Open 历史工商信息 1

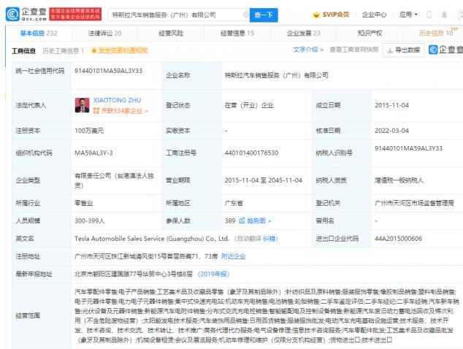pyautogui.click(x=64, y=51)
